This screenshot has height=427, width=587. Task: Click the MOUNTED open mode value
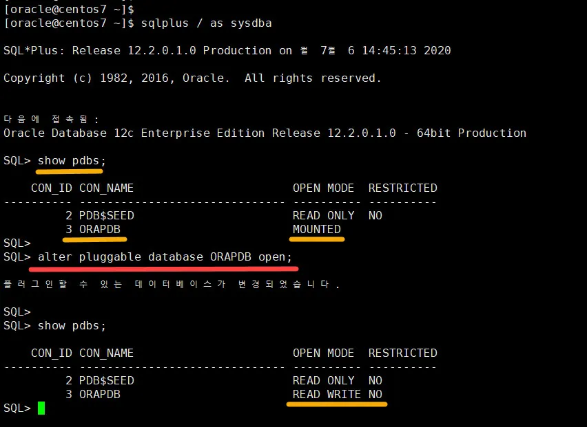(x=316, y=229)
